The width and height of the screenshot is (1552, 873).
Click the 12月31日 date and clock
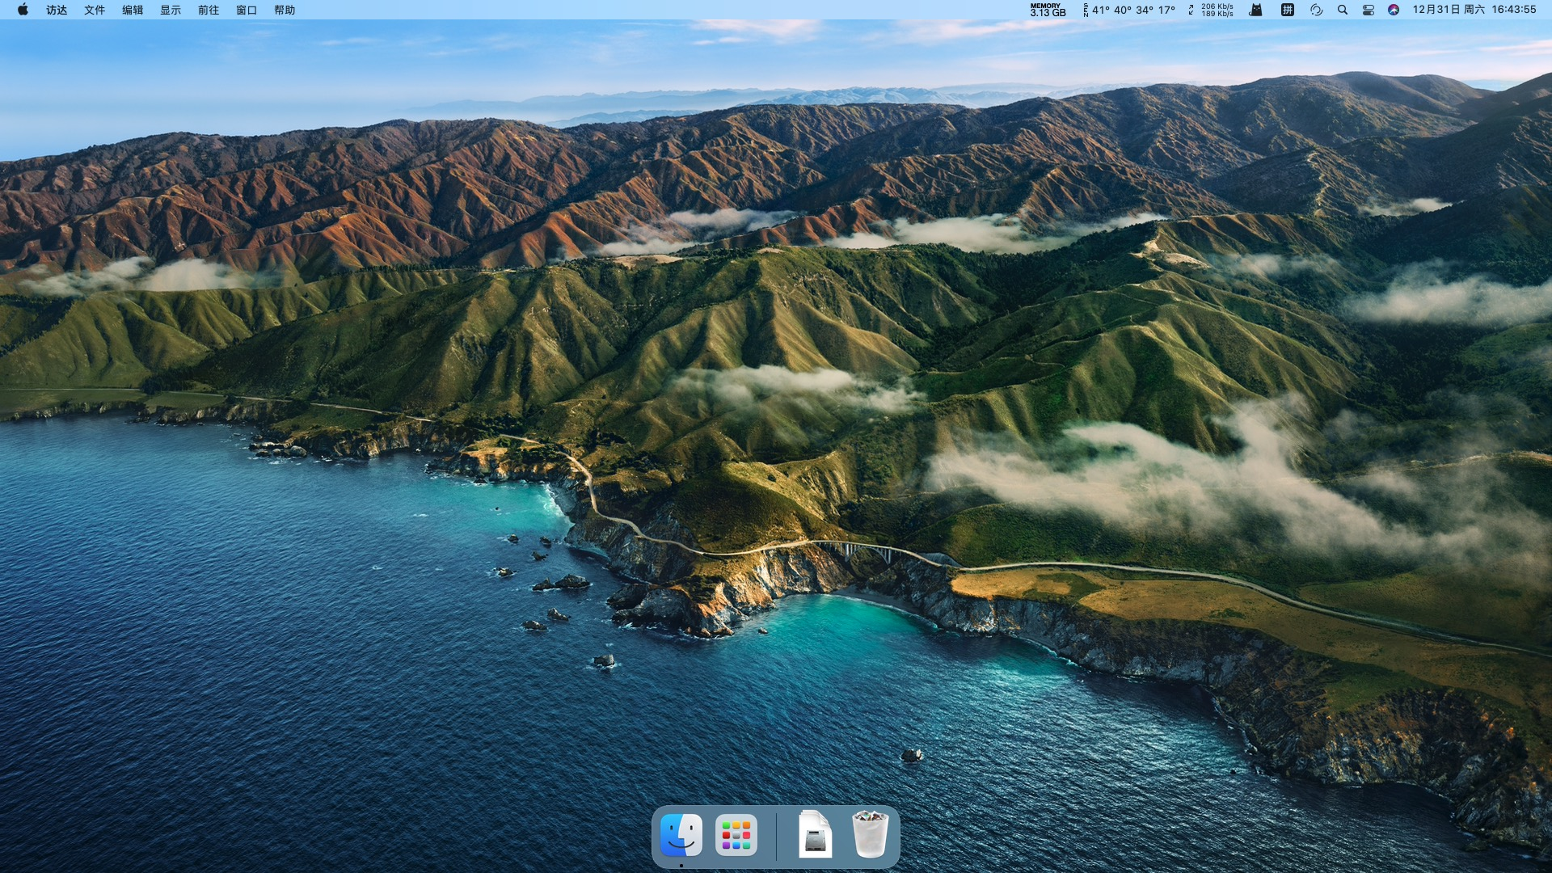1474,10
